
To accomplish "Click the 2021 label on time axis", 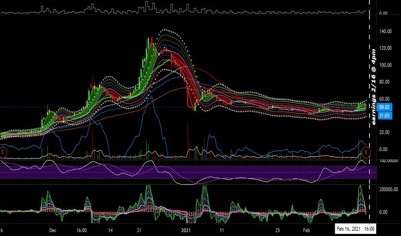I will tap(186, 230).
